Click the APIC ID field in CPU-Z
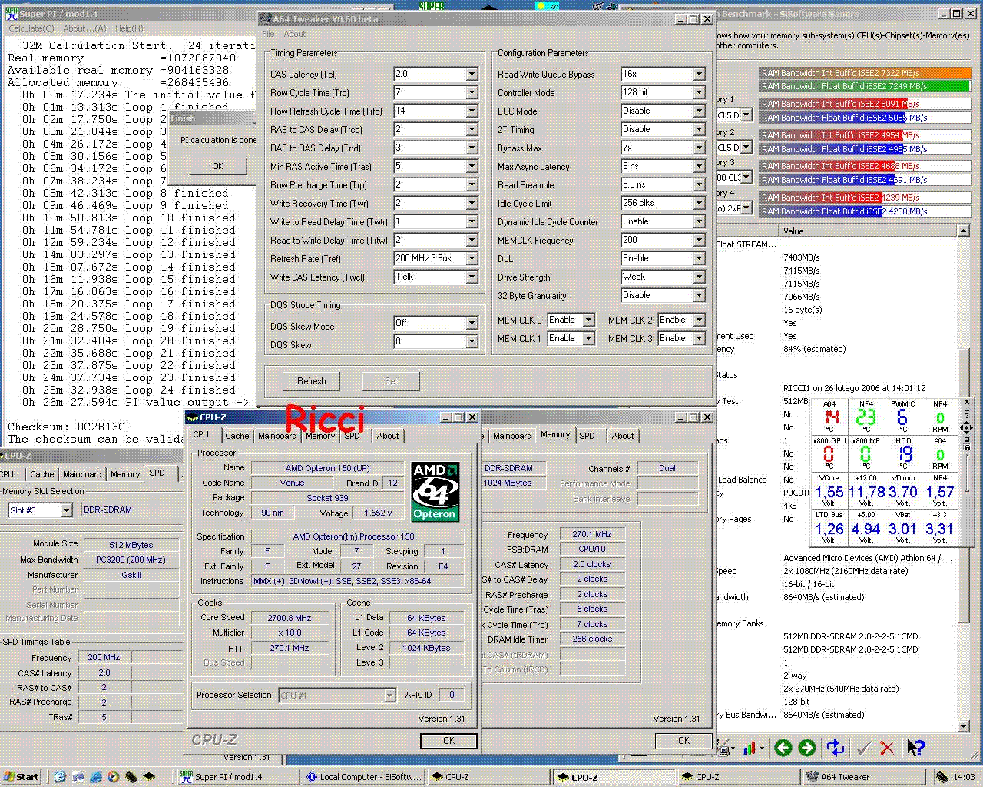 [452, 695]
